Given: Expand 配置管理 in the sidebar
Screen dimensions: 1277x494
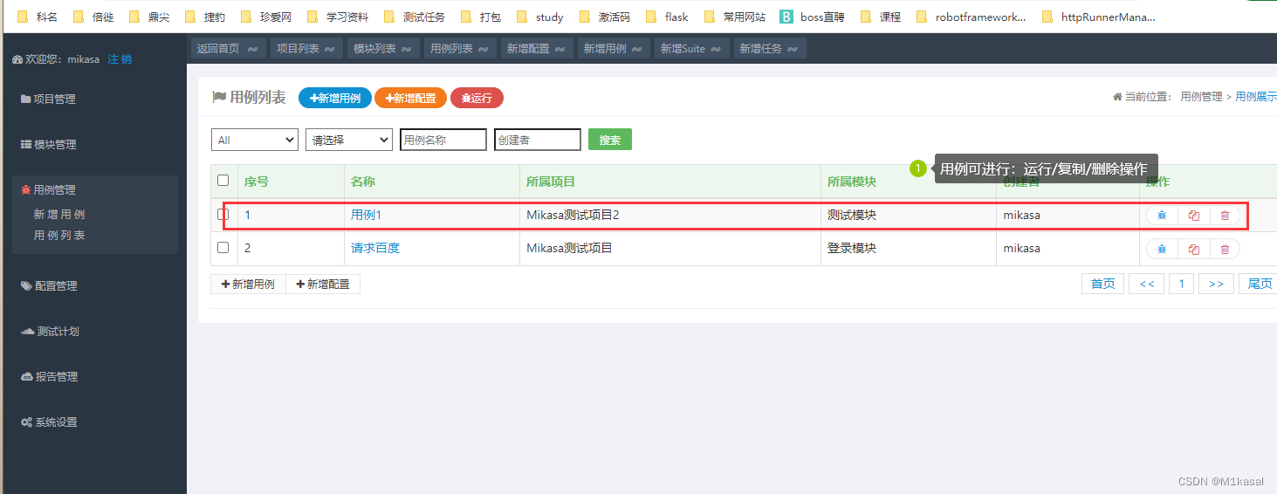Looking at the screenshot, I should (x=49, y=286).
